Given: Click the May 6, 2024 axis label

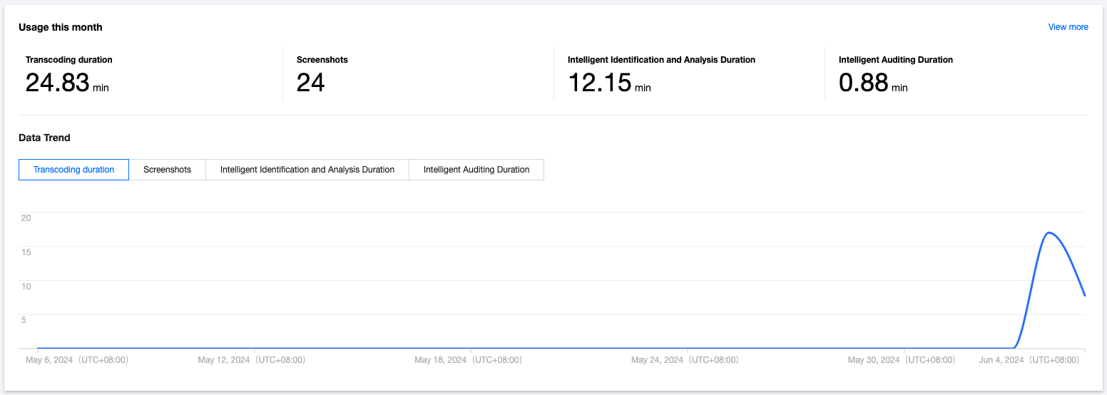Looking at the screenshot, I should tap(76, 360).
